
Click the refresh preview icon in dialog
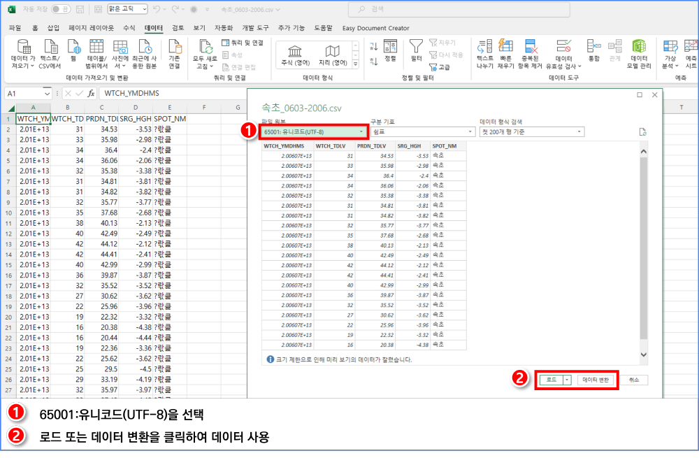point(642,131)
